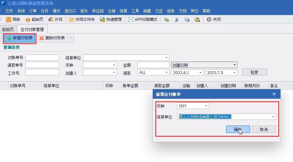Open the 工具 menu

coord(135,11)
